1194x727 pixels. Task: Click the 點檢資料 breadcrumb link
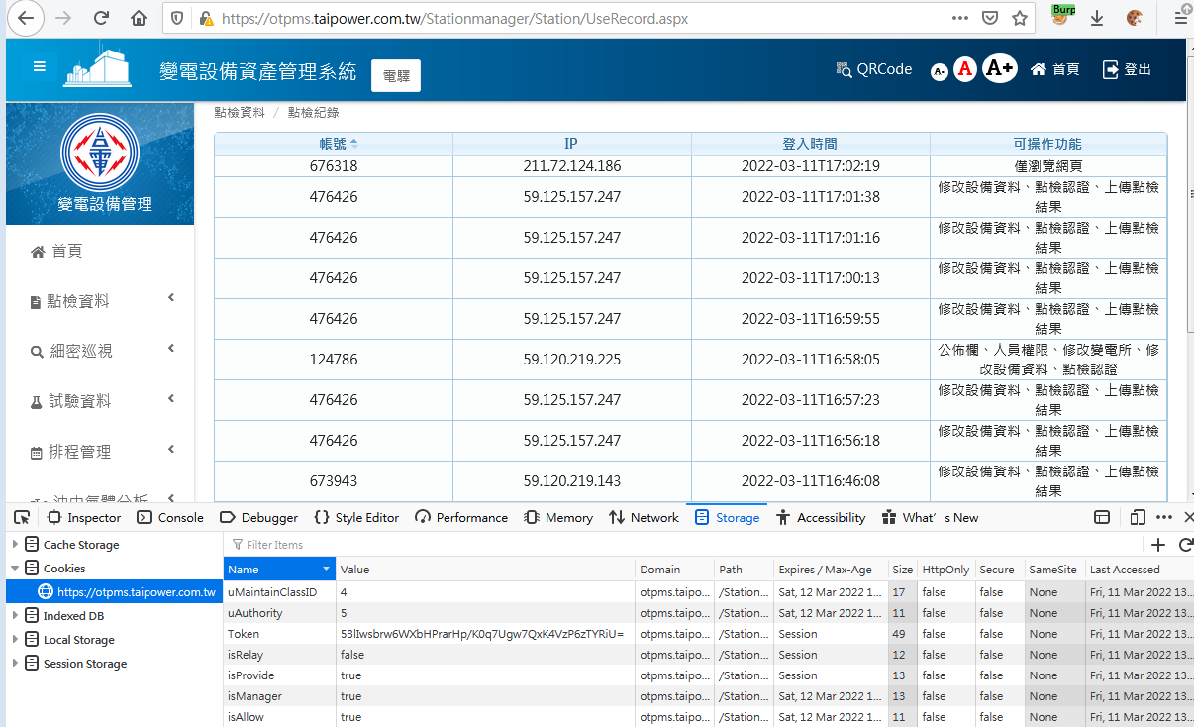(240, 113)
